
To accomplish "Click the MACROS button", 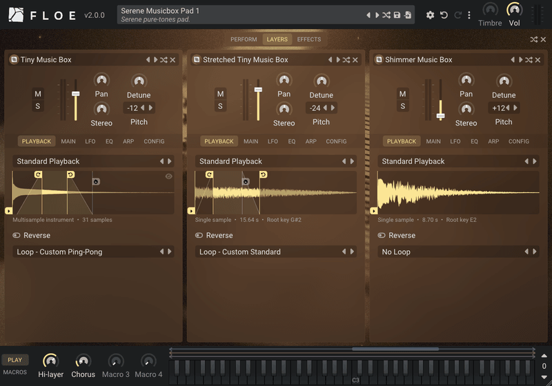I will point(14,372).
